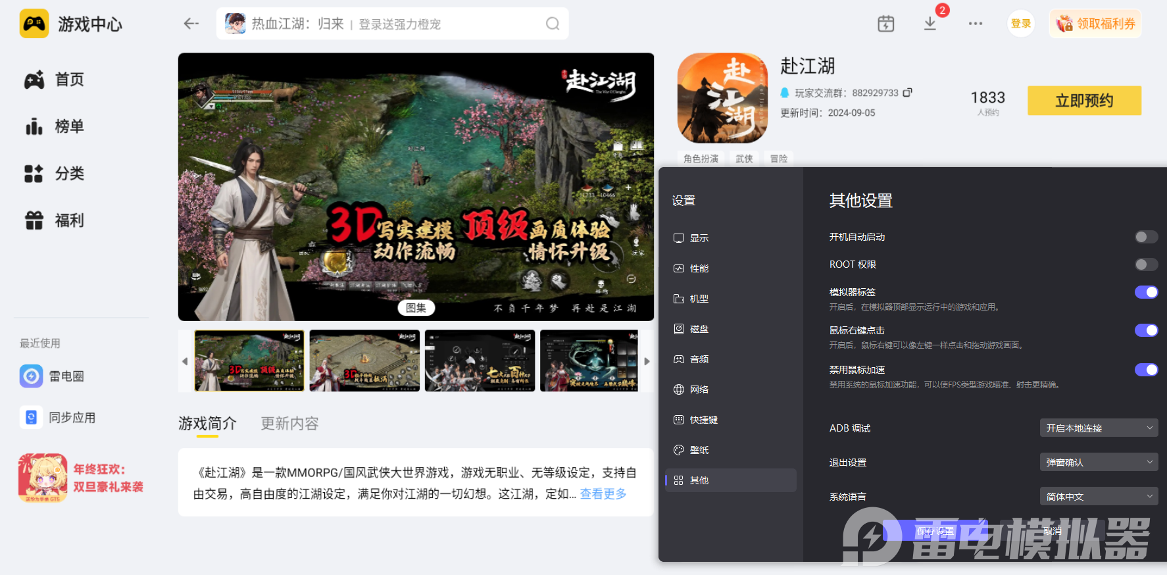Screen dimensions: 1167x575
Task: Select 其他 in settings menu
Action: coord(731,480)
